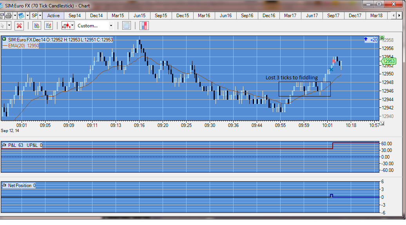The image size is (406, 225).
Task: Click the chart corner resize arrow icon
Action: (x=382, y=123)
